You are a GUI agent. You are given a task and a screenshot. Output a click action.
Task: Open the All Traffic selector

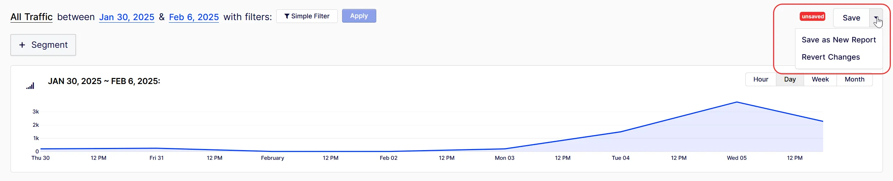(31, 17)
